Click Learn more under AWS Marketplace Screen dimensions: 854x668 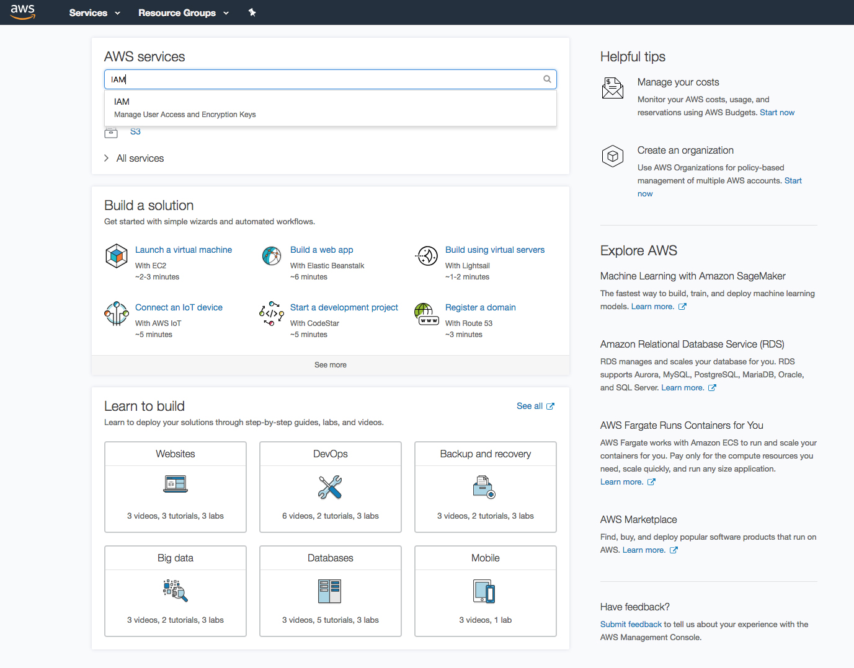(644, 550)
